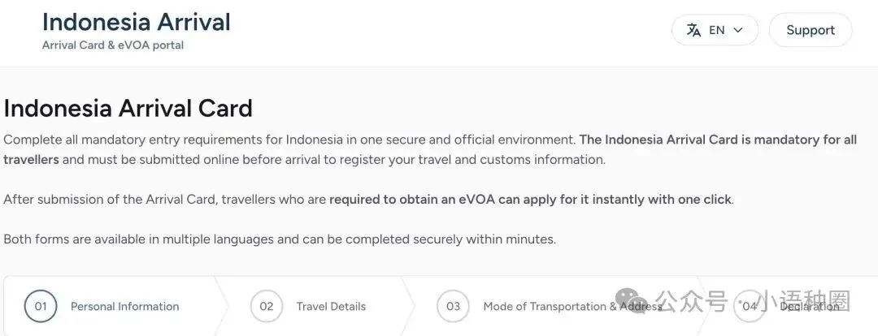Select the step 01 circle
878x336 pixels.
[41, 306]
